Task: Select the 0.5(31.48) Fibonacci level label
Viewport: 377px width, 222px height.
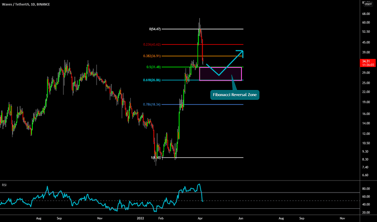Action: pyautogui.click(x=154, y=67)
